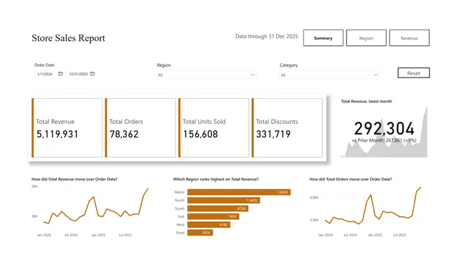Click the 156,608 units sold value
459x265 pixels.
click(x=201, y=134)
